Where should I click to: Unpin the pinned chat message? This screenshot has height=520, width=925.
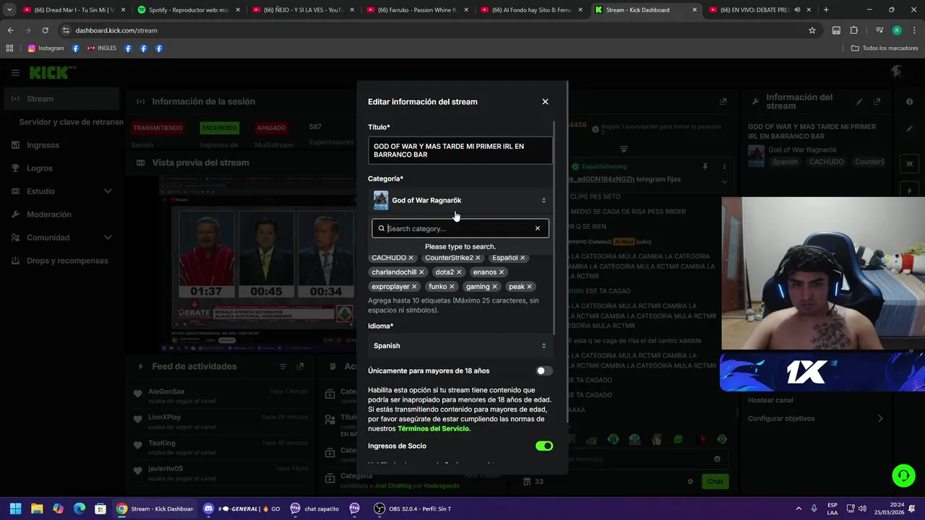[x=705, y=167]
